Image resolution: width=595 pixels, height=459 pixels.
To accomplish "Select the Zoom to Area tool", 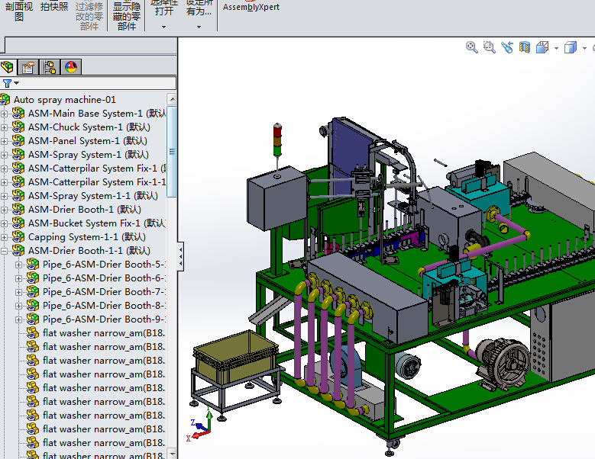I will click(x=489, y=47).
